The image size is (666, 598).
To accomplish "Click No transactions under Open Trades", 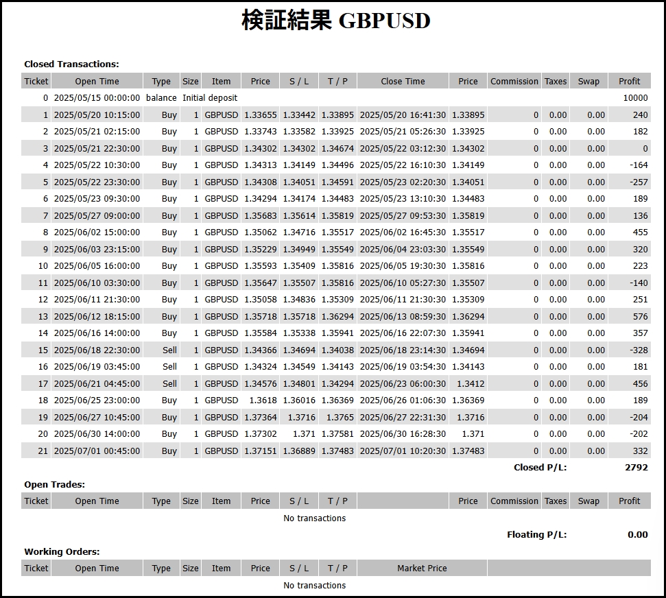I will coord(314,518).
